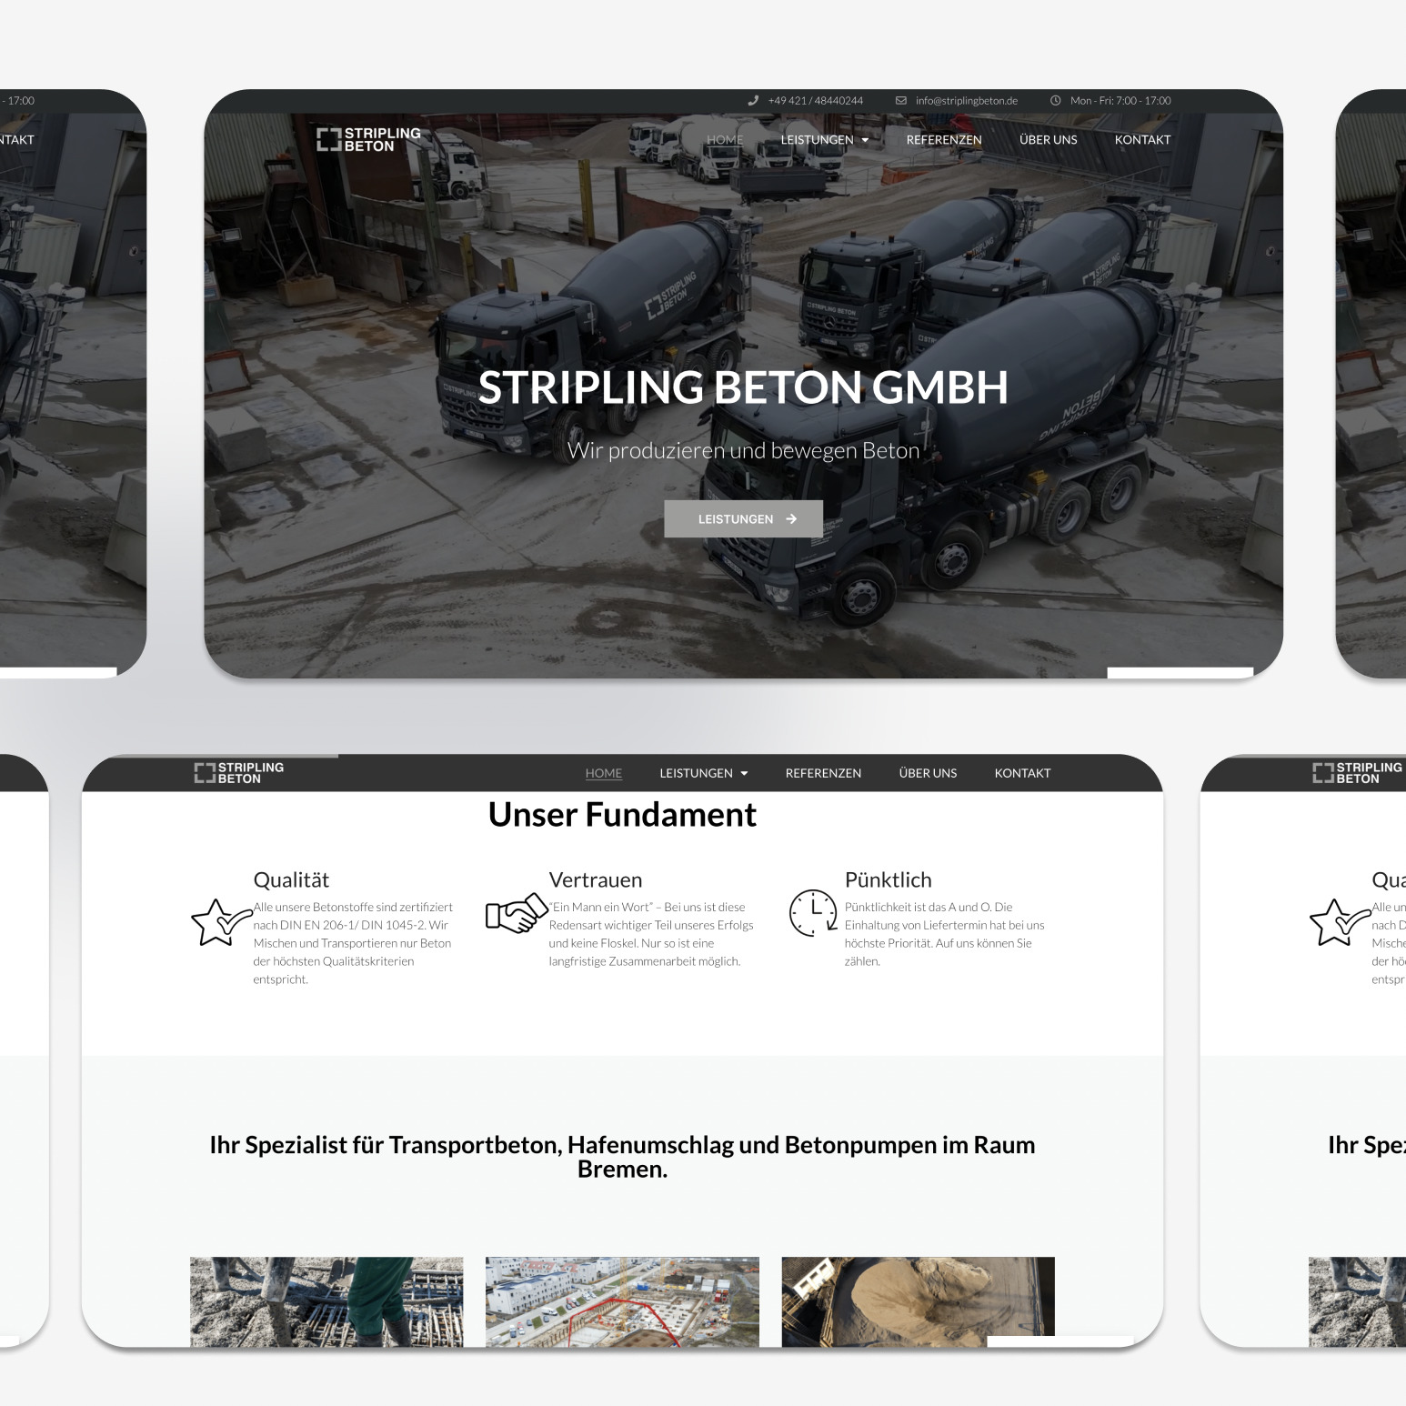Image resolution: width=1406 pixels, height=1406 pixels.
Task: Expand LEISTUNGEN dropdown in hero navigation
Action: pyautogui.click(x=825, y=140)
